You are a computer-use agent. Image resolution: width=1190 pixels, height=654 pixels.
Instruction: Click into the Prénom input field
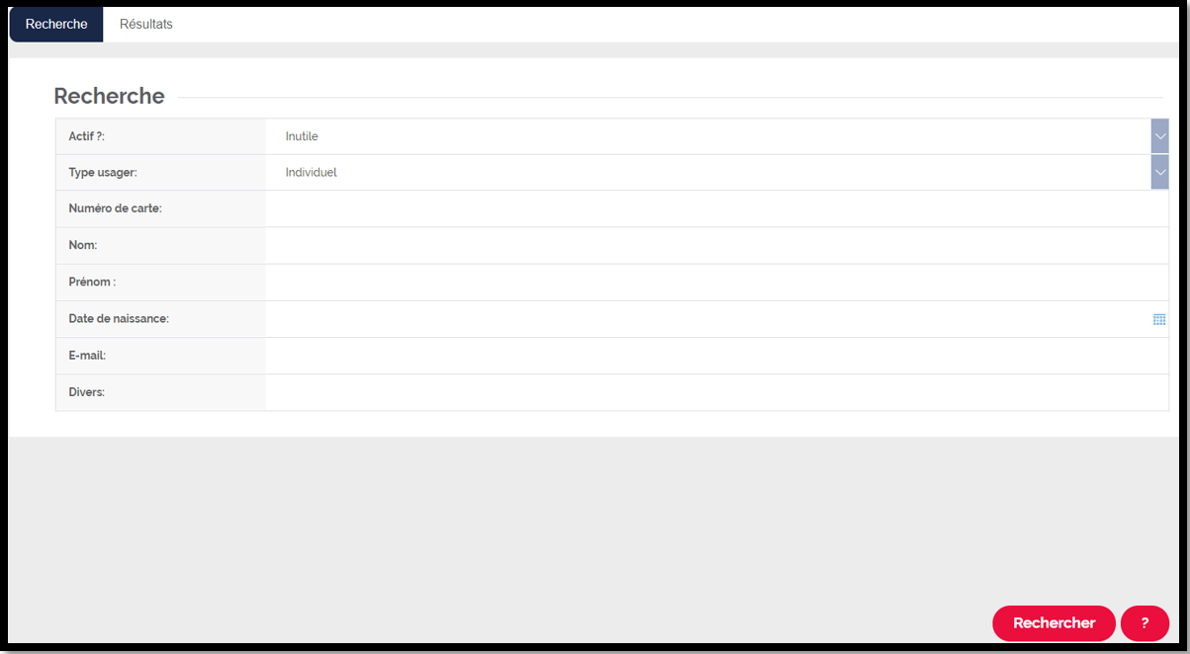tap(717, 282)
